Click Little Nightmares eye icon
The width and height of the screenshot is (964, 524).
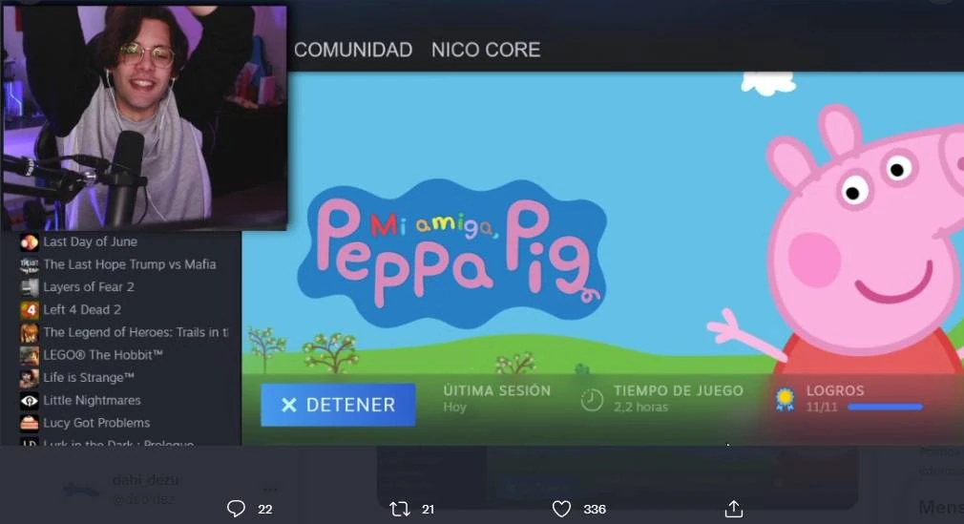click(29, 401)
